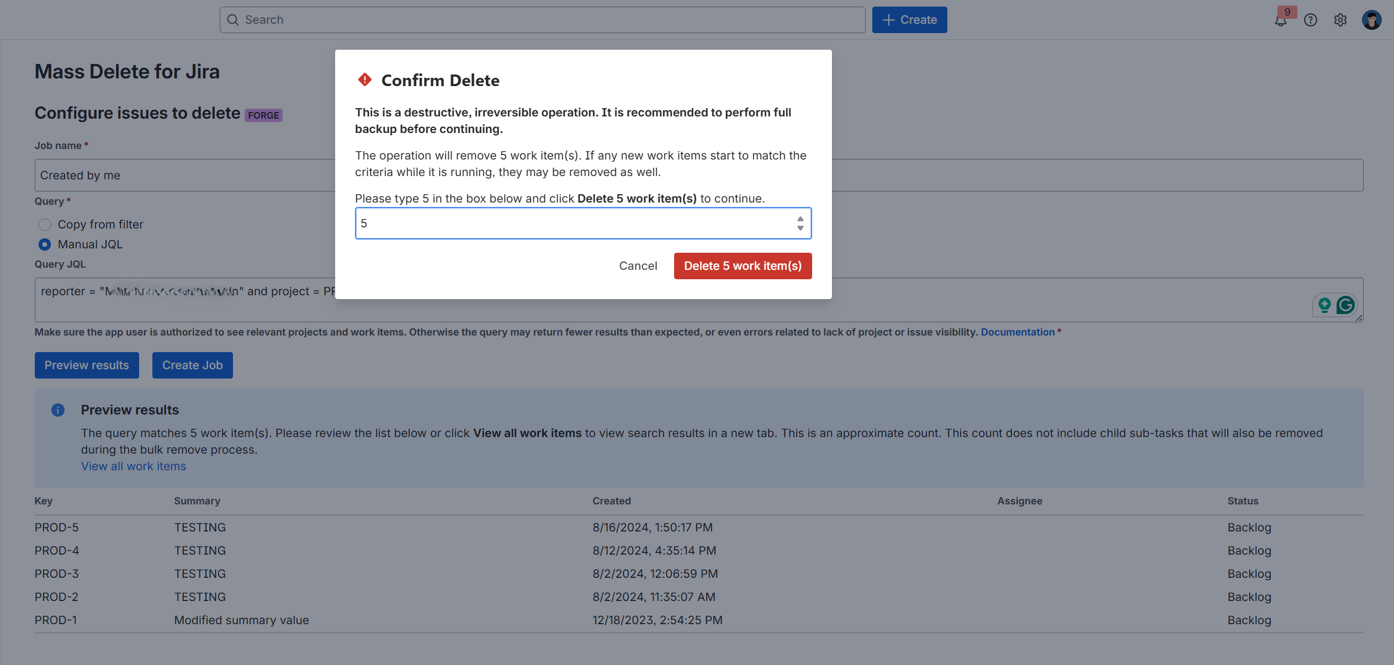This screenshot has height=665, width=1394.
Task: Click the blue Create button
Action: pyautogui.click(x=909, y=20)
